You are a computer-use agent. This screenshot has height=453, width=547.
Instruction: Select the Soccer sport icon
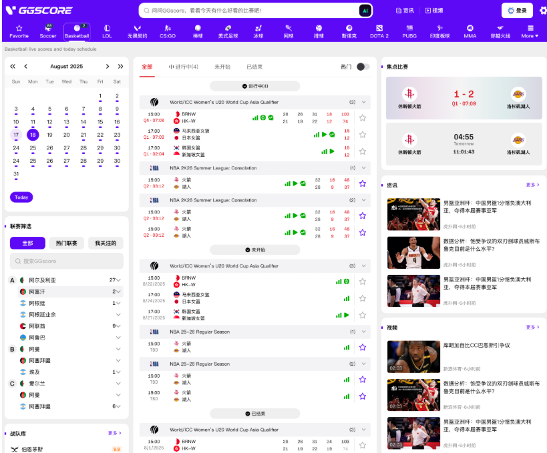48,28
